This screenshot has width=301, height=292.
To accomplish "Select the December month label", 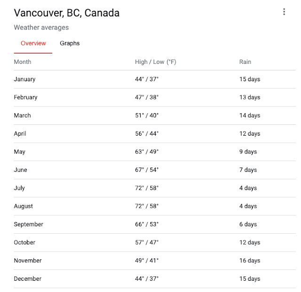I will tap(28, 278).
